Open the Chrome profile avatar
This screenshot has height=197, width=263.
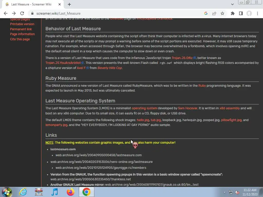tap(249, 13)
